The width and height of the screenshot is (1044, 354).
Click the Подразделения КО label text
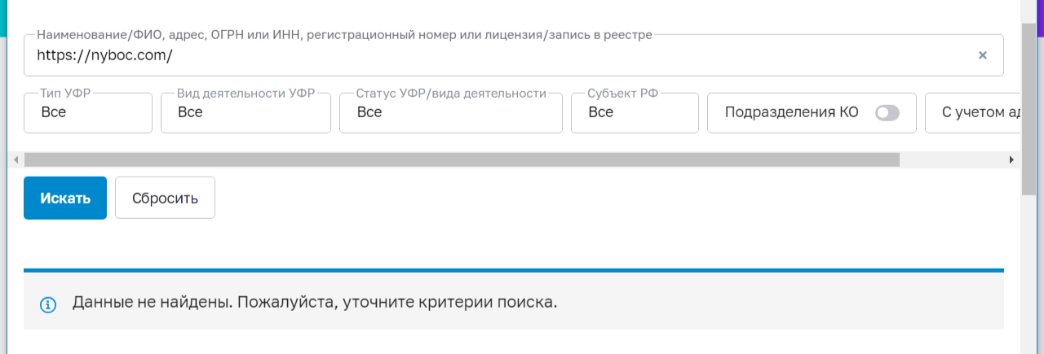coord(791,113)
